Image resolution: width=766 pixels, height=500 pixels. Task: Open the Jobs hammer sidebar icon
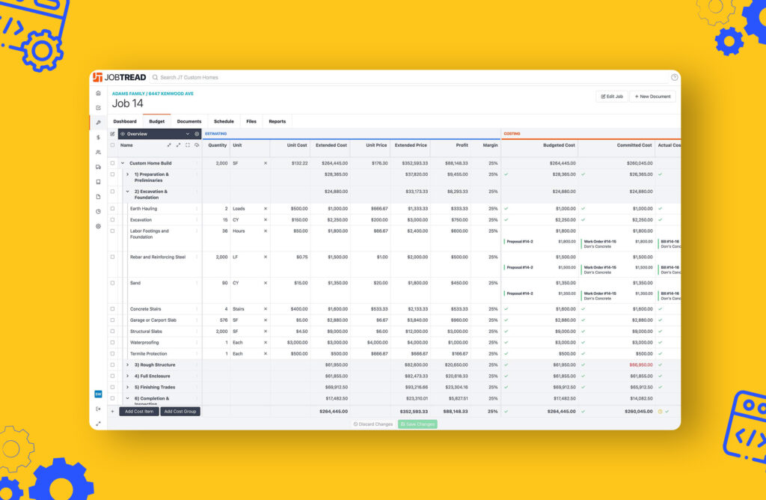coord(98,122)
